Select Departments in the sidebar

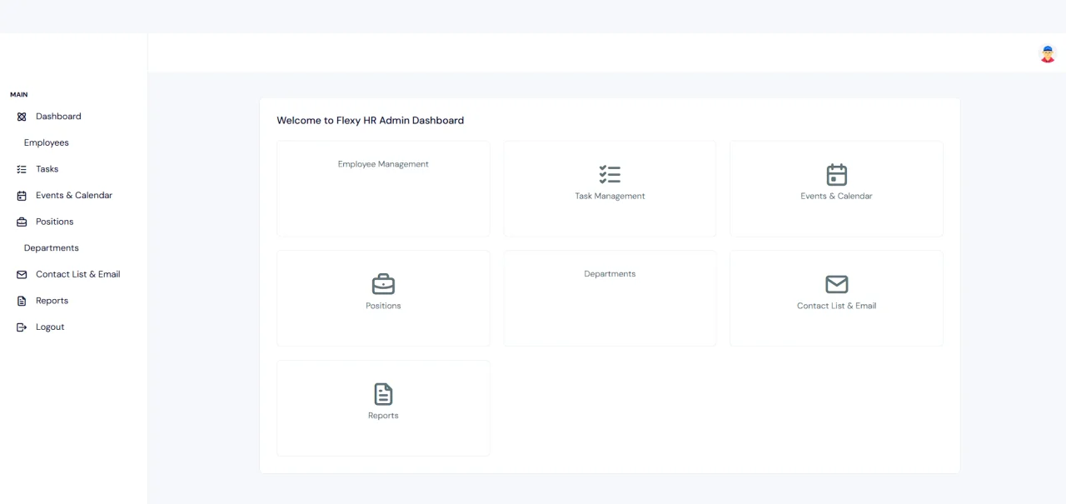[x=52, y=248]
